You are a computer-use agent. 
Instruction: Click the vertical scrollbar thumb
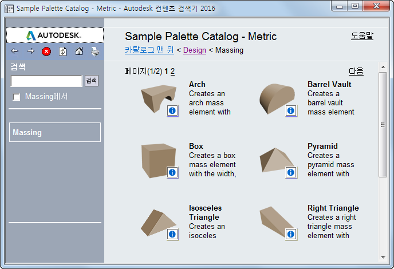(x=383, y=125)
